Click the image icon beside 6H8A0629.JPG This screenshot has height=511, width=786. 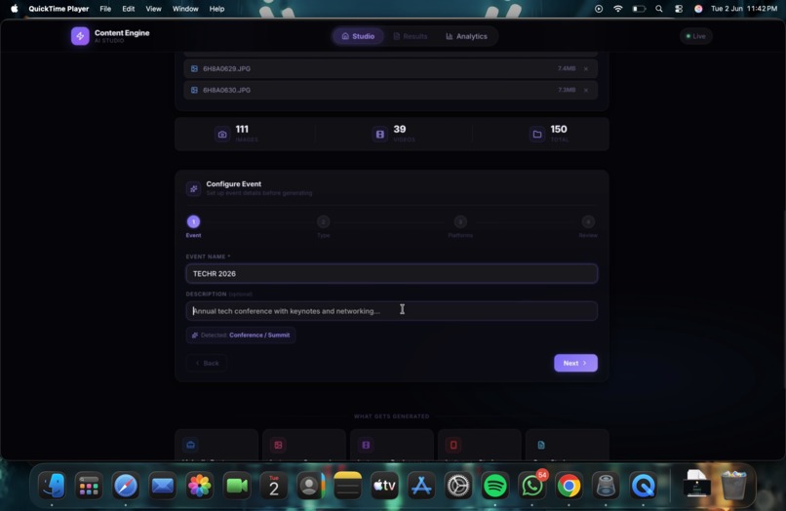[x=194, y=68]
